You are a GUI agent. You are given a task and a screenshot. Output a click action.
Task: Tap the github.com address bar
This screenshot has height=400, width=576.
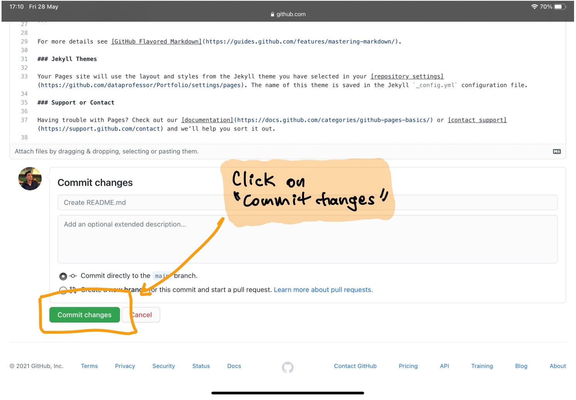click(288, 14)
